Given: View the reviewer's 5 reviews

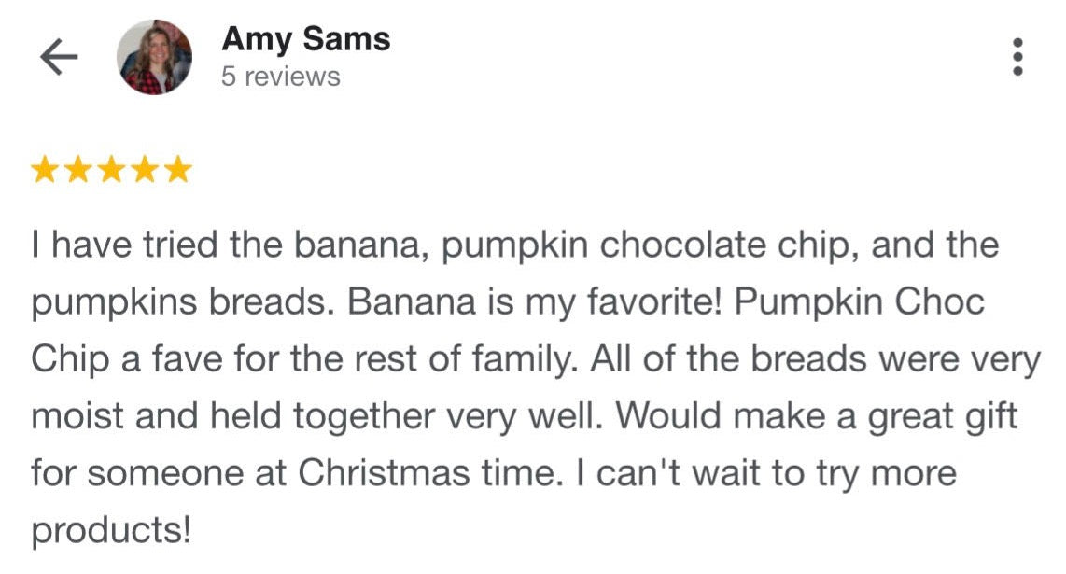Looking at the screenshot, I should pos(280,77).
